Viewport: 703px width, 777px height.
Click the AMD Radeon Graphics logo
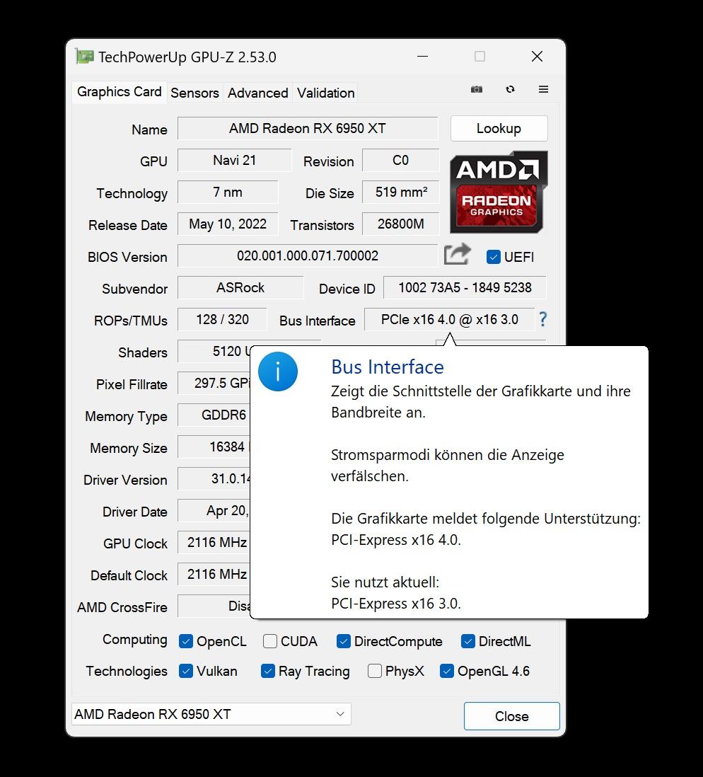click(499, 192)
